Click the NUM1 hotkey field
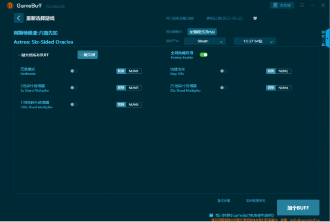The height and width of the screenshot is (222, 330). [x=134, y=71]
